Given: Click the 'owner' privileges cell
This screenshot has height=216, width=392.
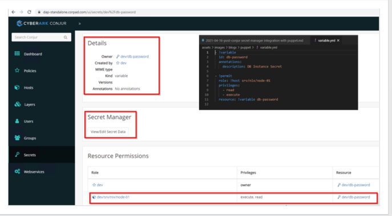Looking at the screenshot, I should 245,185.
